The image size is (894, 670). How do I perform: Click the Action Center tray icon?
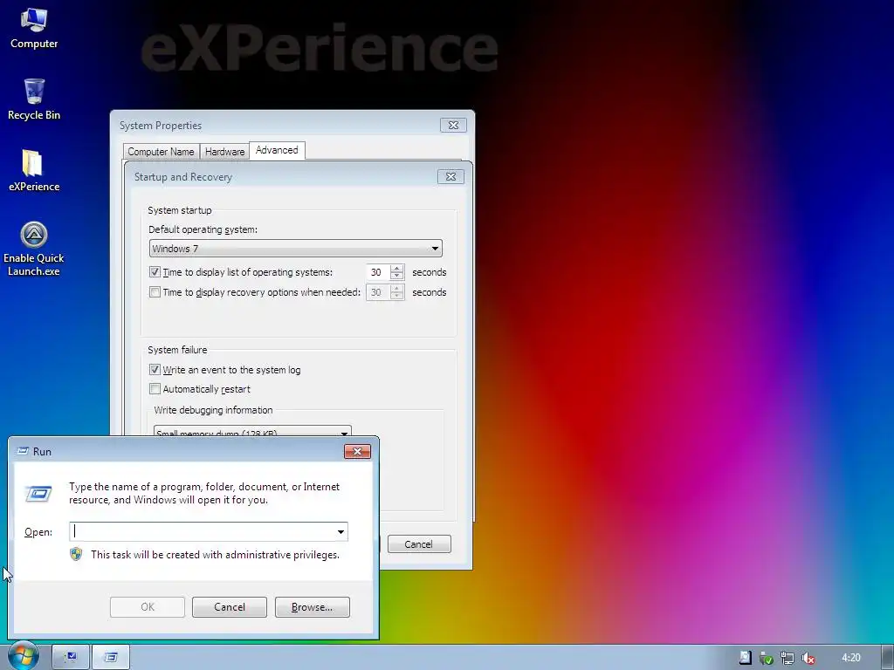746,658
